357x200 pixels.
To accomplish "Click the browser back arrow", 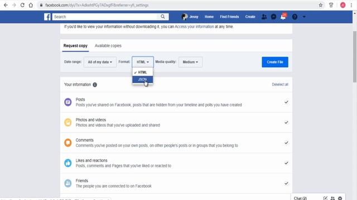I will [x=6, y=5].
